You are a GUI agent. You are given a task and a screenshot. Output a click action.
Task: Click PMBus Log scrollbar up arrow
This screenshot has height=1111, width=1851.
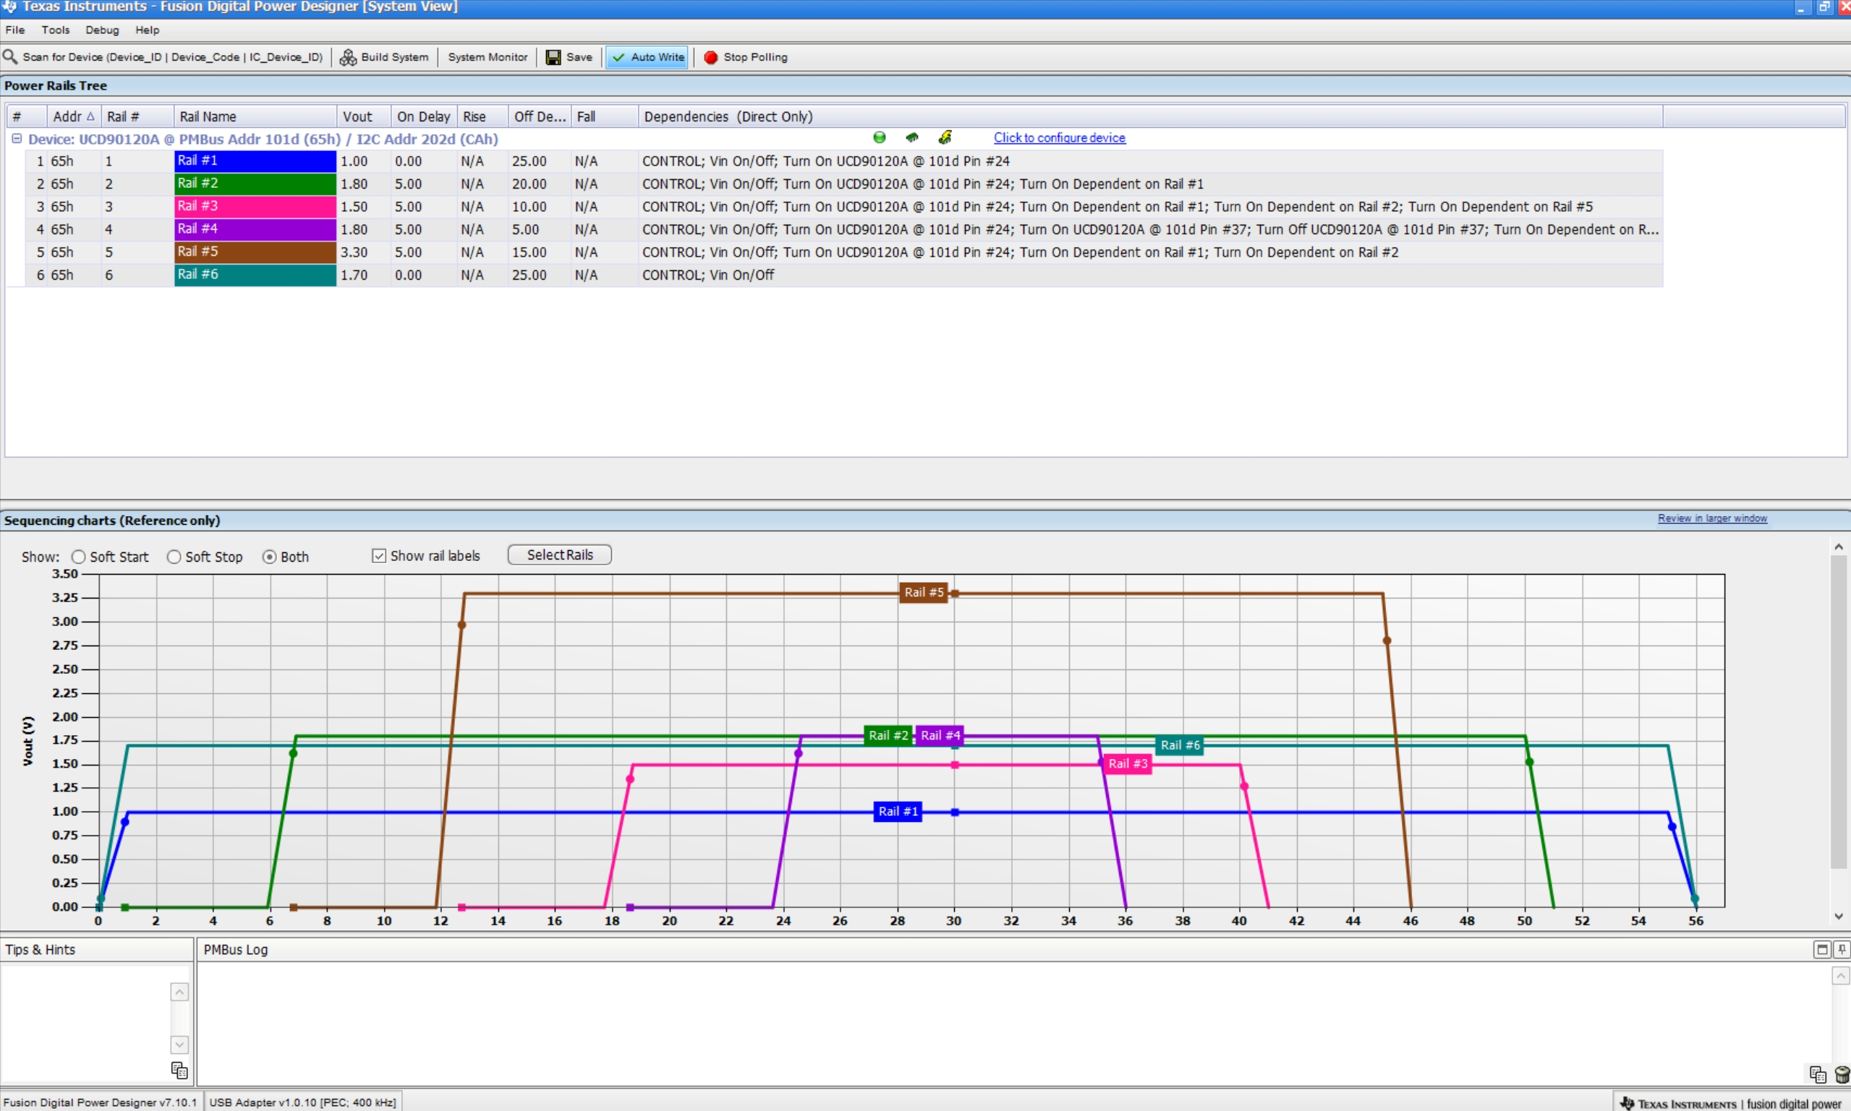point(1841,976)
